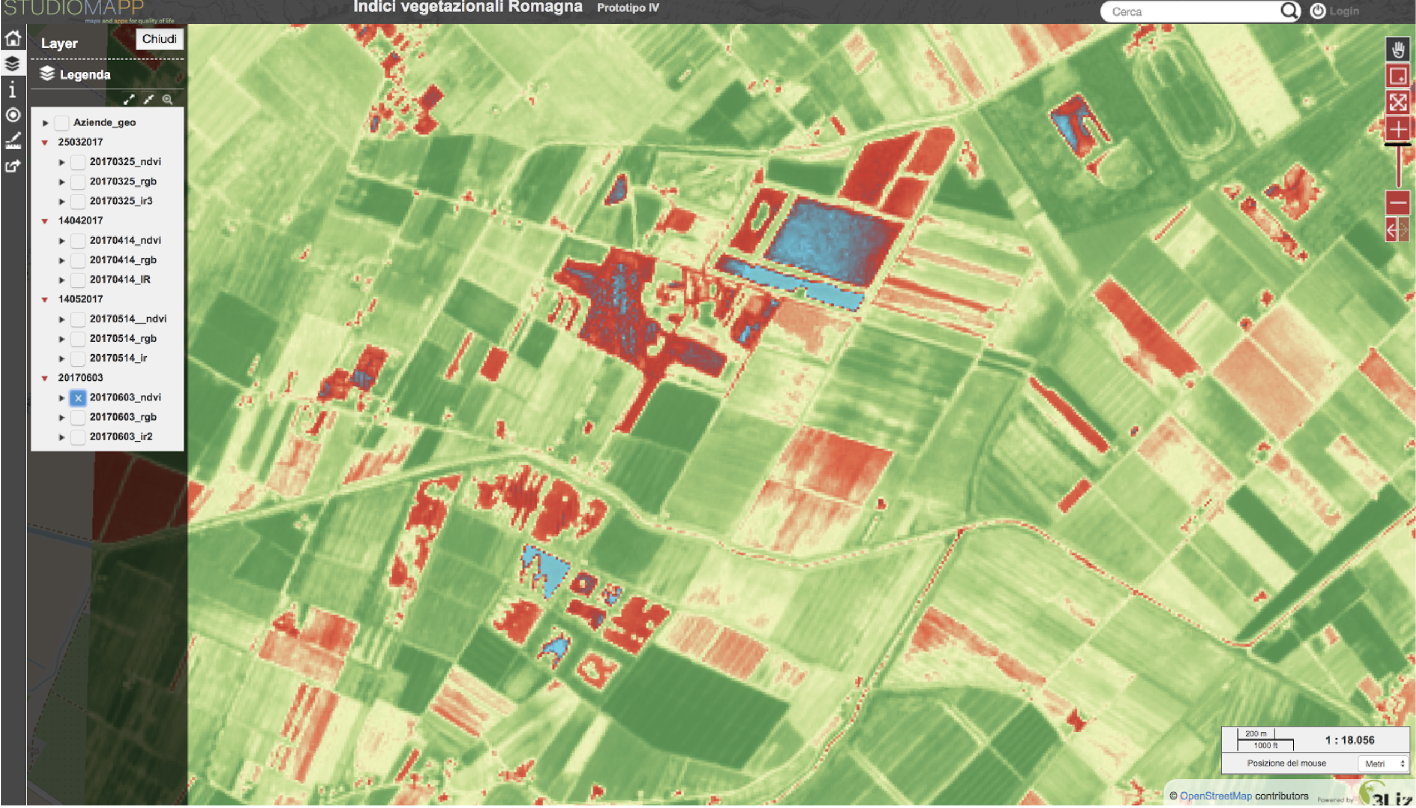Enable the 20170414_rgb layer checkbox

point(78,260)
